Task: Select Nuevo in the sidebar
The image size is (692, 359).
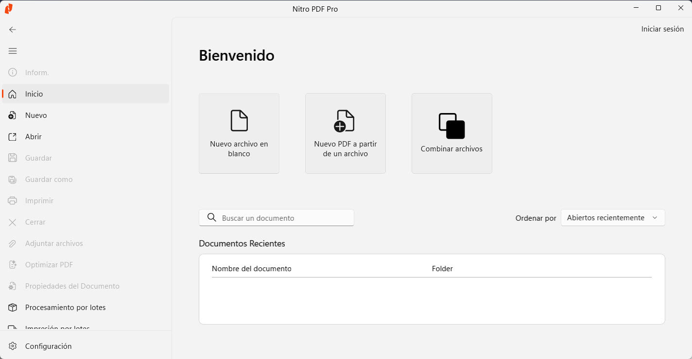Action: (x=86, y=115)
